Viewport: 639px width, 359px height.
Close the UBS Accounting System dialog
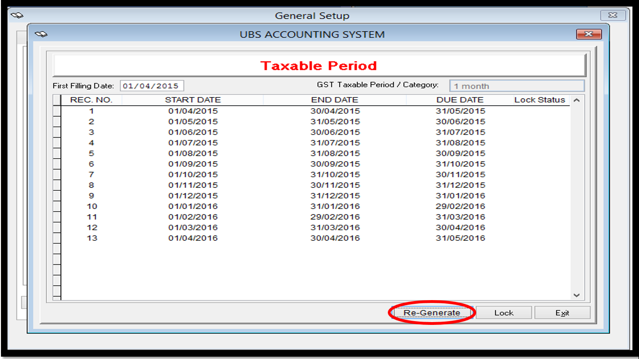click(589, 34)
